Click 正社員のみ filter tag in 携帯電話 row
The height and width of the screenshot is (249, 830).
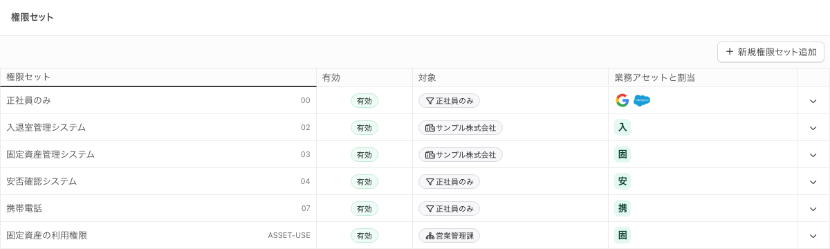[449, 209]
